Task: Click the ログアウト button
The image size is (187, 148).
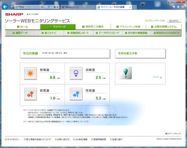Action: 174,21
